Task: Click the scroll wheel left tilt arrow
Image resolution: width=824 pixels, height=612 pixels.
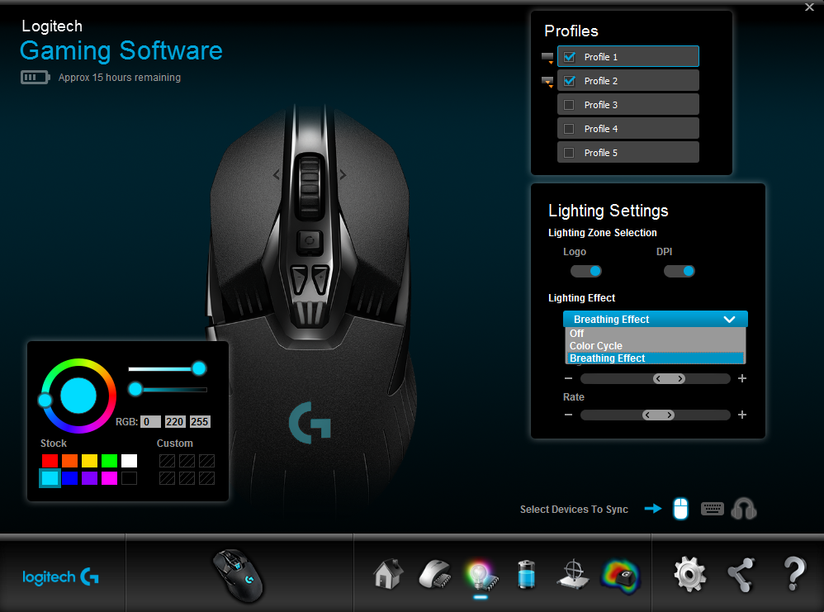Action: click(x=277, y=174)
